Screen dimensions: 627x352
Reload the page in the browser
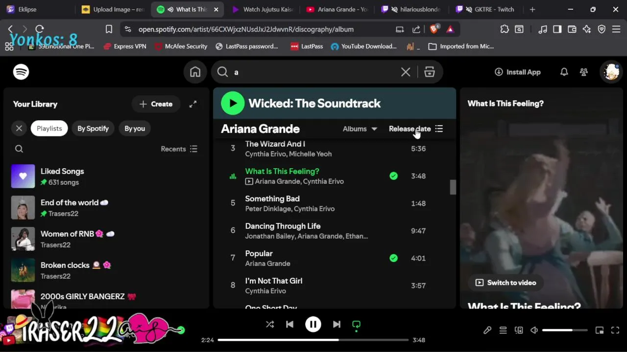[40, 29]
